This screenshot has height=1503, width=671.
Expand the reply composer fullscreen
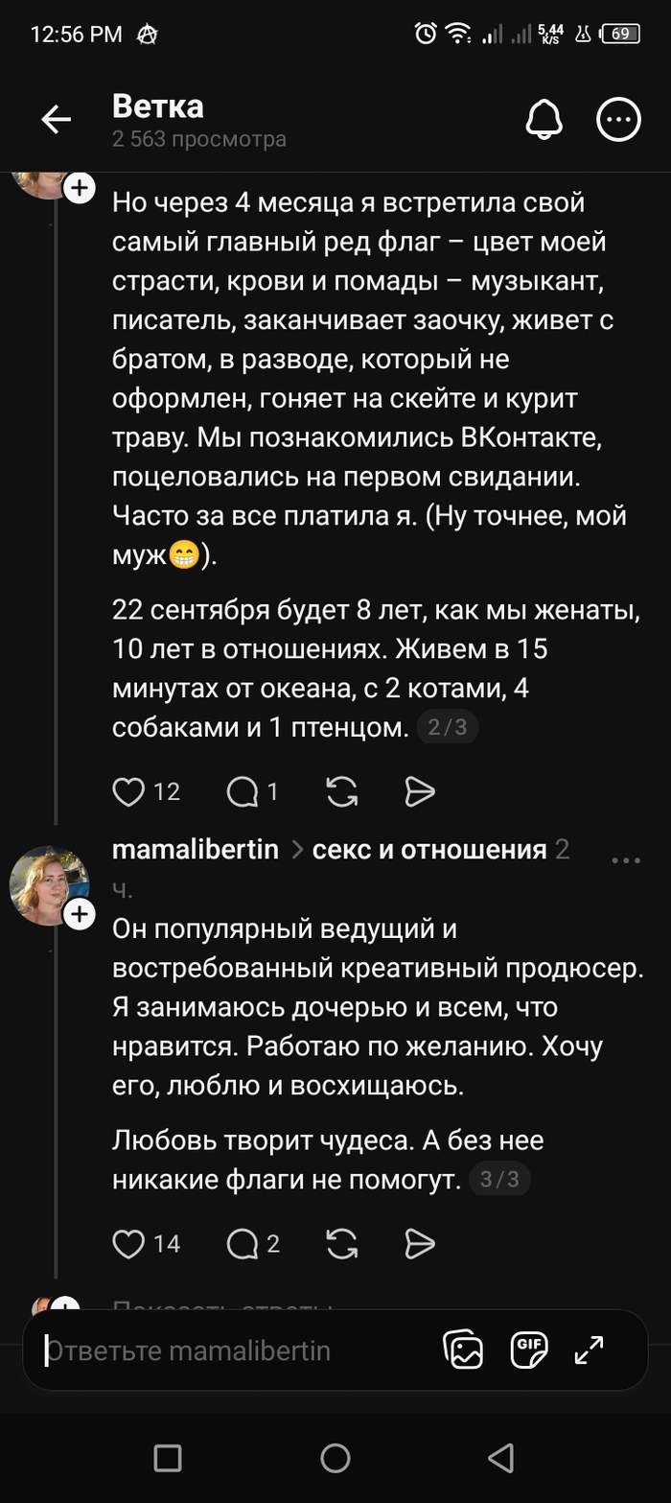coord(589,1350)
